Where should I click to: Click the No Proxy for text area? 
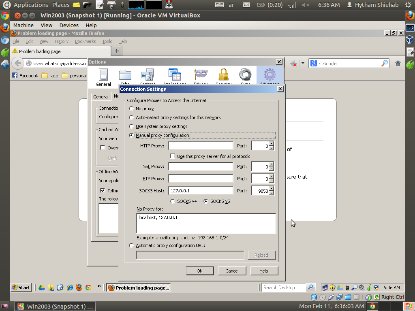(206, 223)
